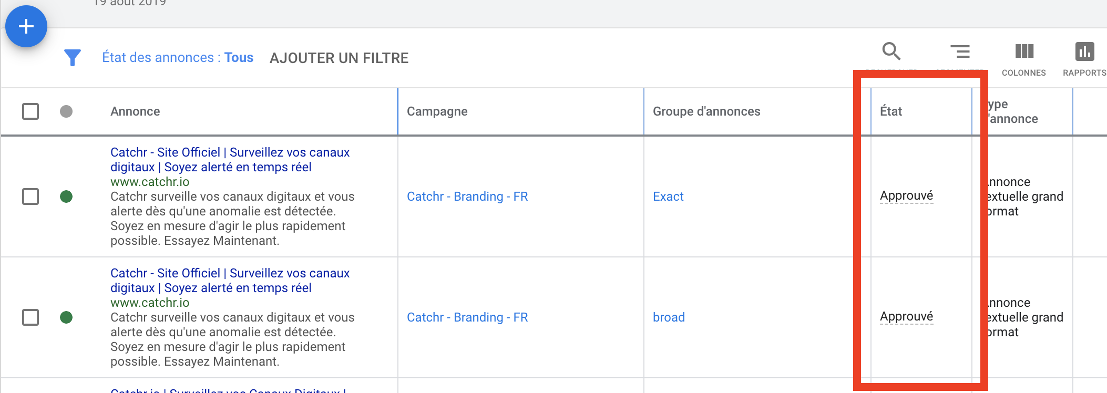Click the blue plus create button
The image size is (1107, 393).
point(26,26)
